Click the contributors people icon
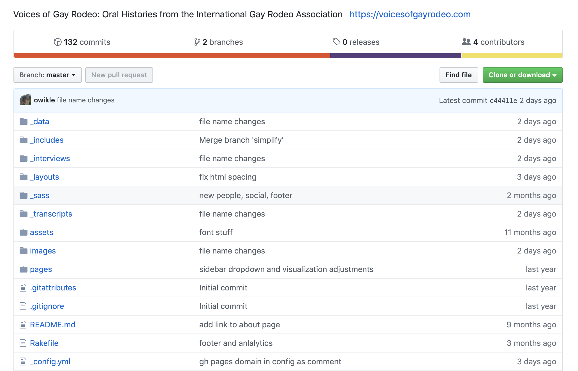The width and height of the screenshot is (578, 371). click(x=466, y=42)
